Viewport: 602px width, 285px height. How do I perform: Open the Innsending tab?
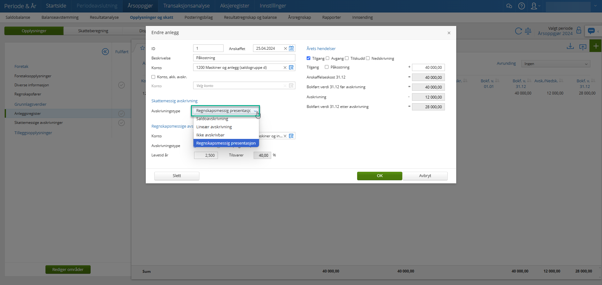[362, 18]
